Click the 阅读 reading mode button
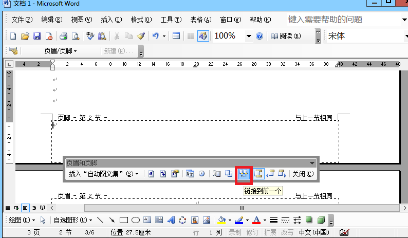This screenshot has height=238, width=408. 286,36
